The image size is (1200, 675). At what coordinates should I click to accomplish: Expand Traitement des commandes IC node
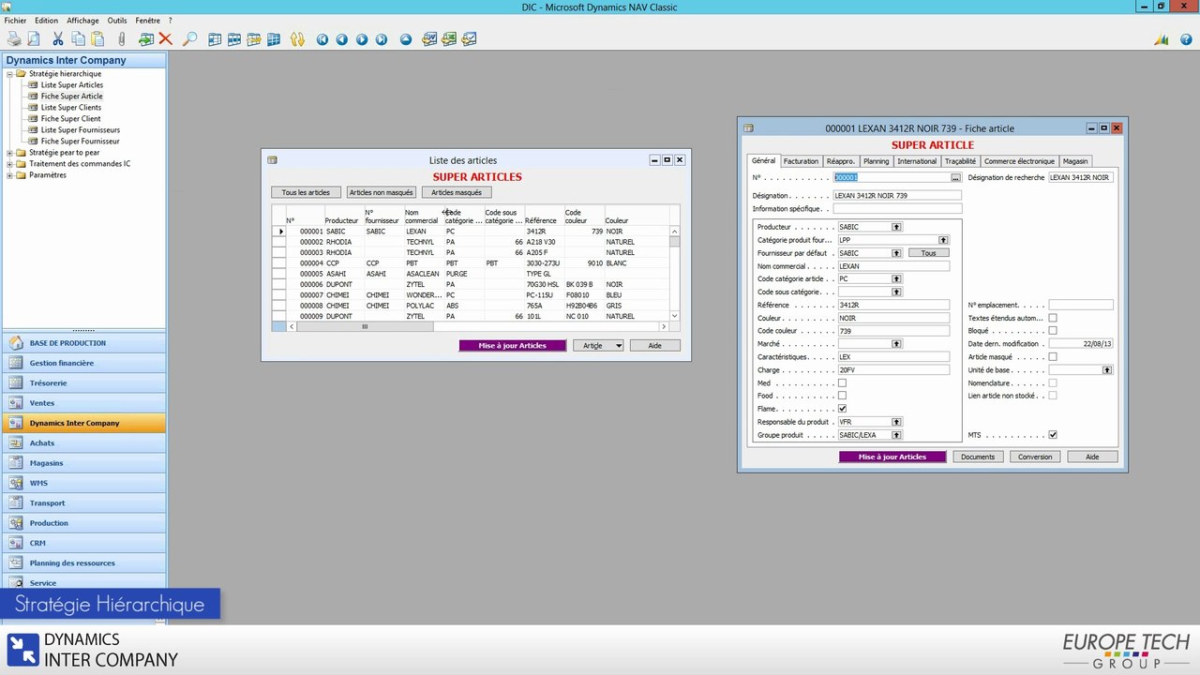click(x=9, y=164)
